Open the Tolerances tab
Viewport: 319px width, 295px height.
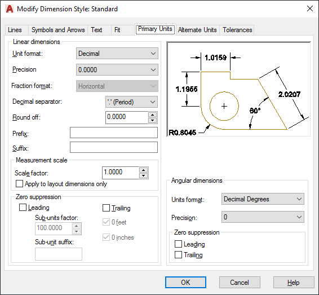237,30
